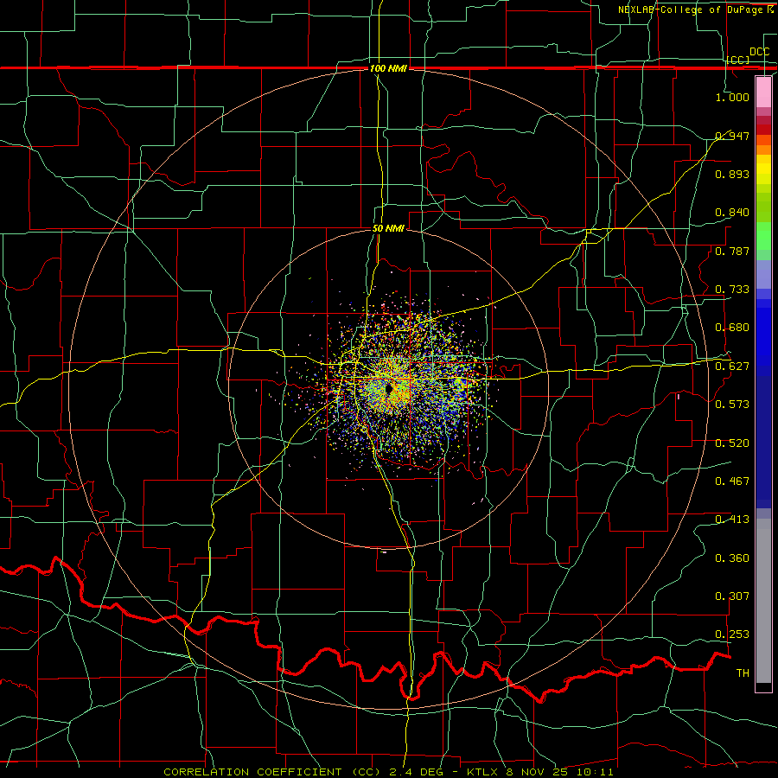Select the 0.627 legend value
The height and width of the screenshot is (778, 778).
click(732, 367)
